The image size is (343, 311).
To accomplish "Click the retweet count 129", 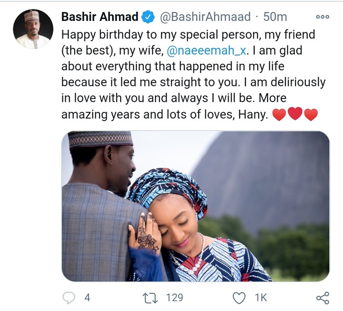I will tap(174, 298).
